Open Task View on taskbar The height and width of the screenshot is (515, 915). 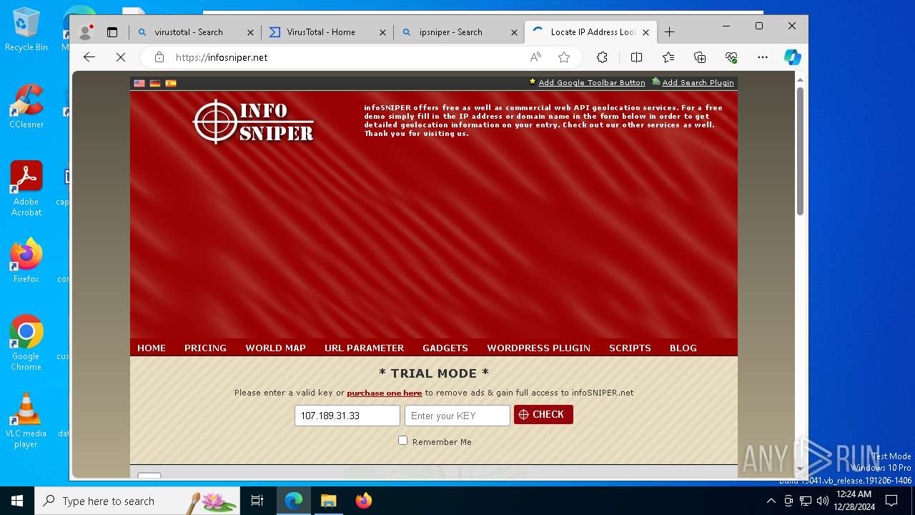(x=257, y=501)
